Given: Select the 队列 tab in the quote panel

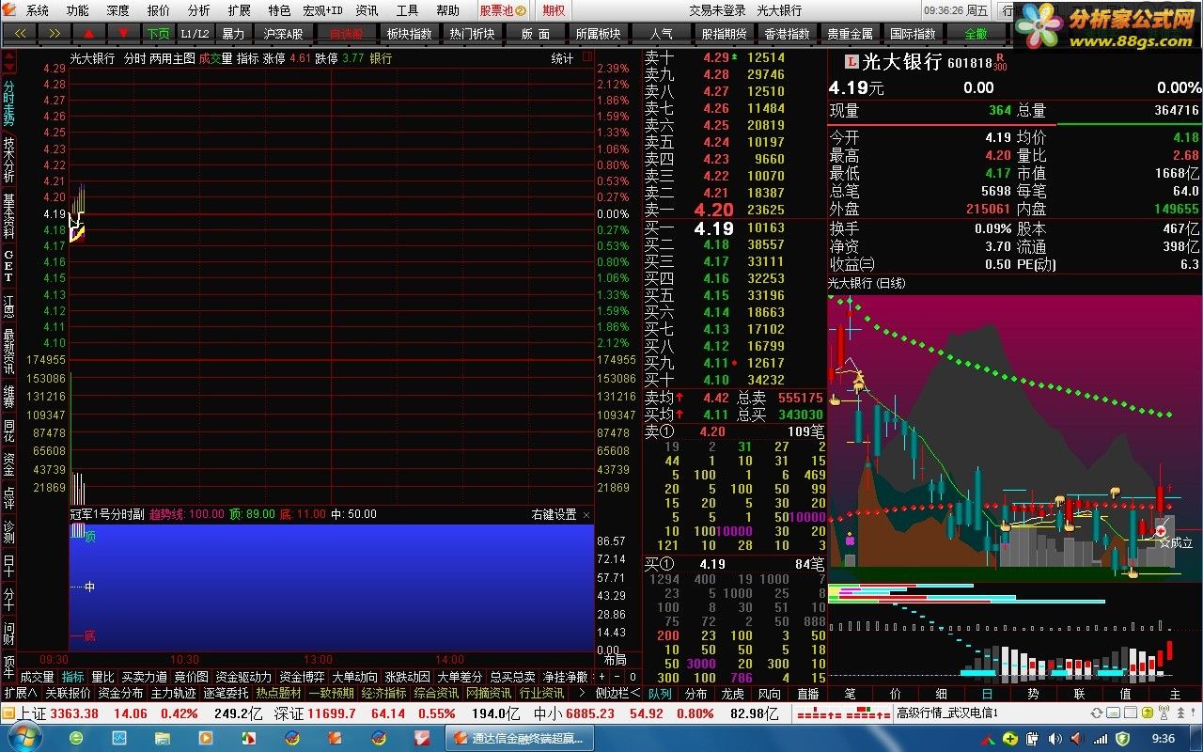Looking at the screenshot, I should [660, 694].
